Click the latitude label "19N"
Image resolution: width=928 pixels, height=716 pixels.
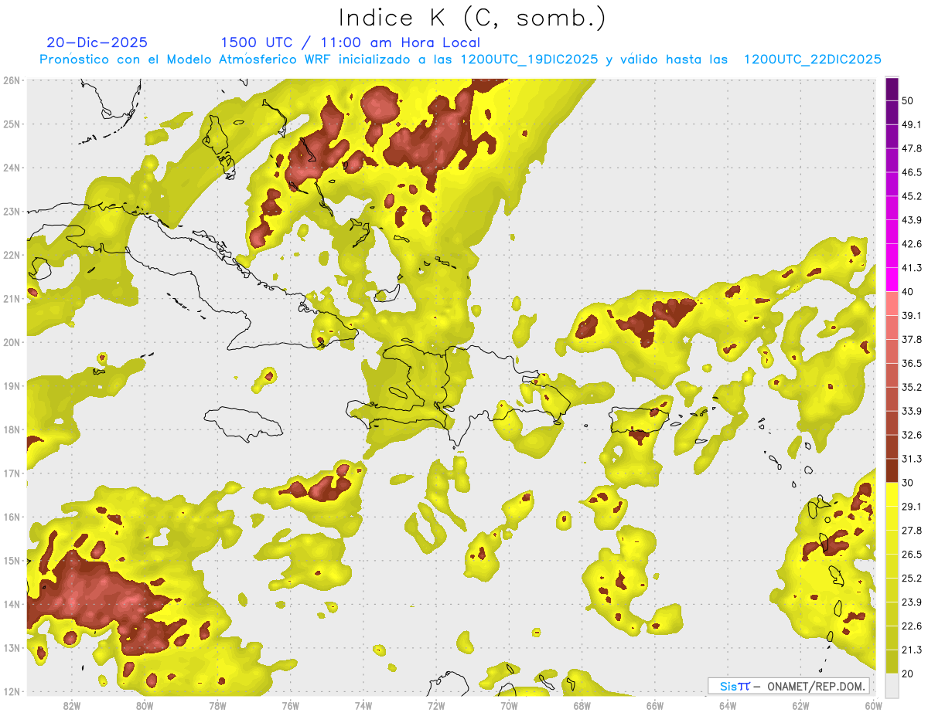(12, 385)
